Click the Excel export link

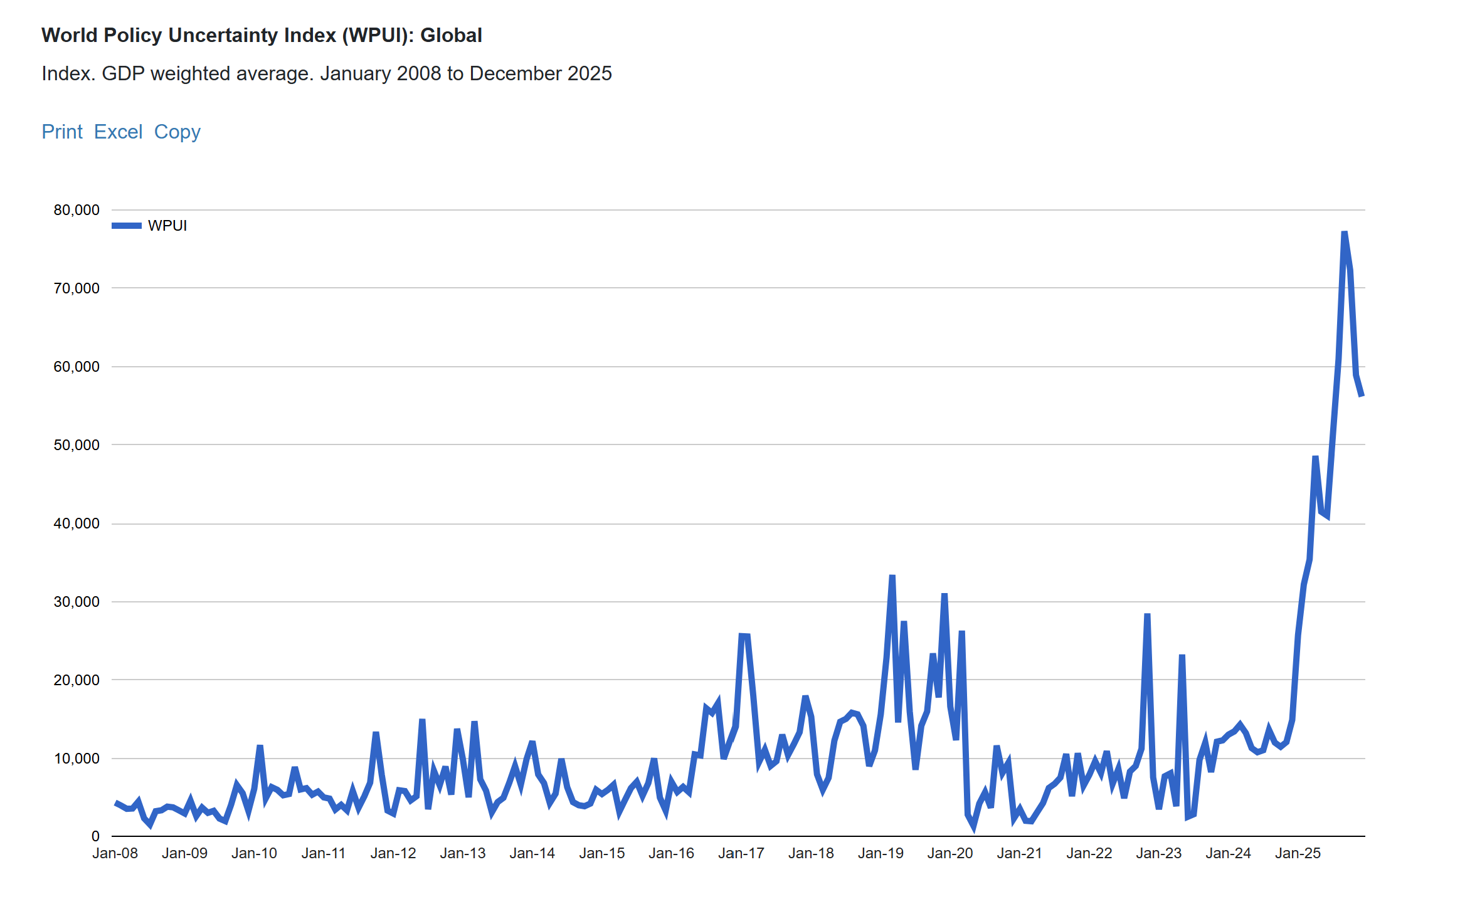(x=118, y=132)
